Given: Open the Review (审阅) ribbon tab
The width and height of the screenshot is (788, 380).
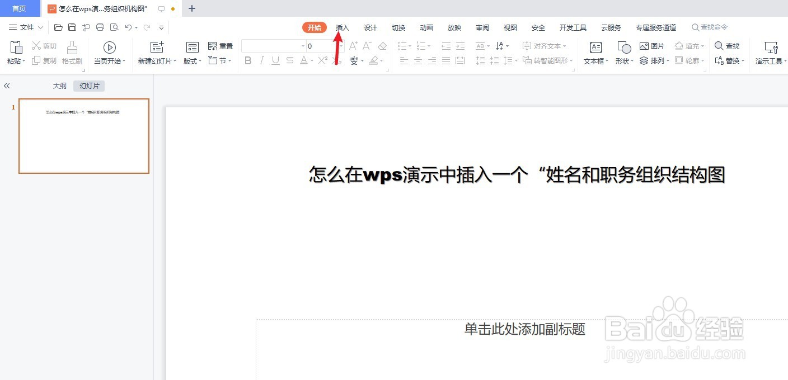Looking at the screenshot, I should (x=482, y=27).
